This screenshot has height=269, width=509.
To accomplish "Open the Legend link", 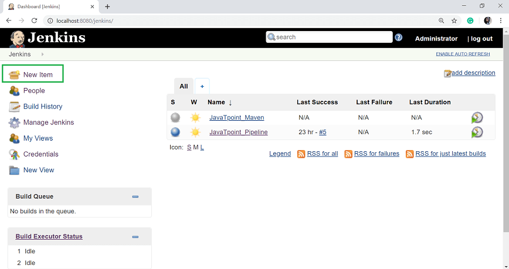I will (280, 154).
